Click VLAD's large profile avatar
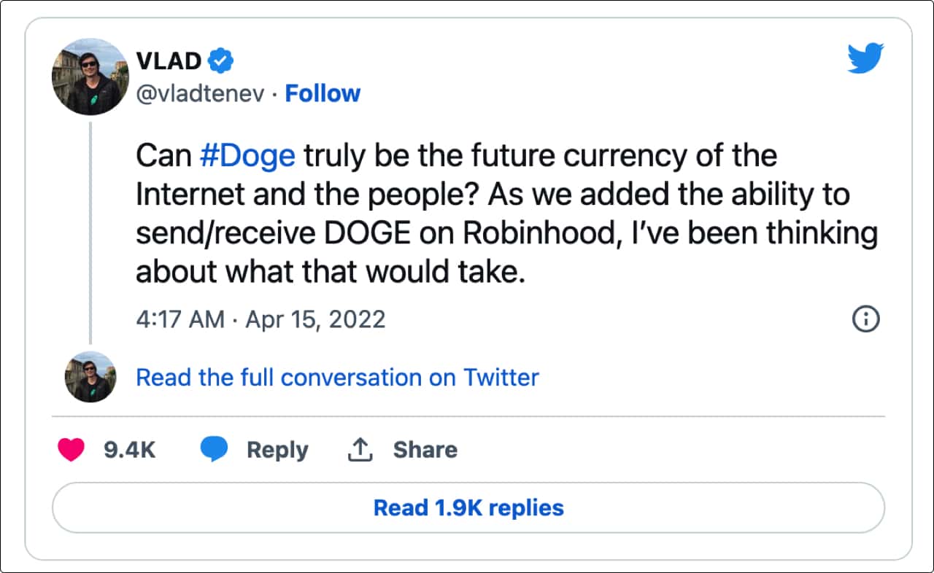This screenshot has width=934, height=573. point(89,77)
